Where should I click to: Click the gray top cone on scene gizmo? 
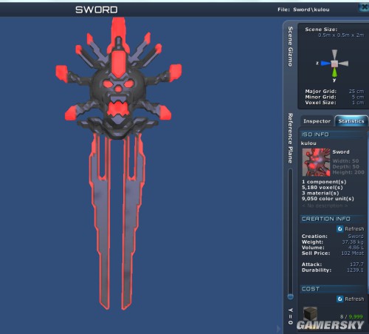(x=334, y=54)
